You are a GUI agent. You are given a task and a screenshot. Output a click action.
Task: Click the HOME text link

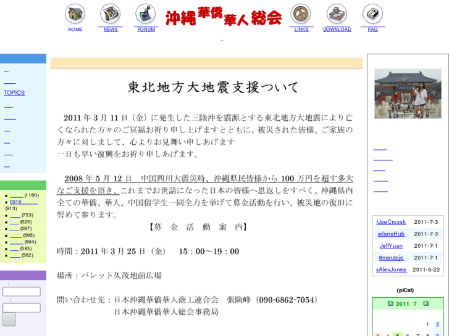[75, 30]
